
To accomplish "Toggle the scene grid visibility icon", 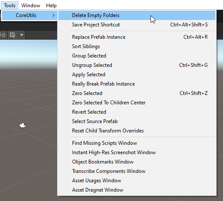I will click(x=12, y=35).
